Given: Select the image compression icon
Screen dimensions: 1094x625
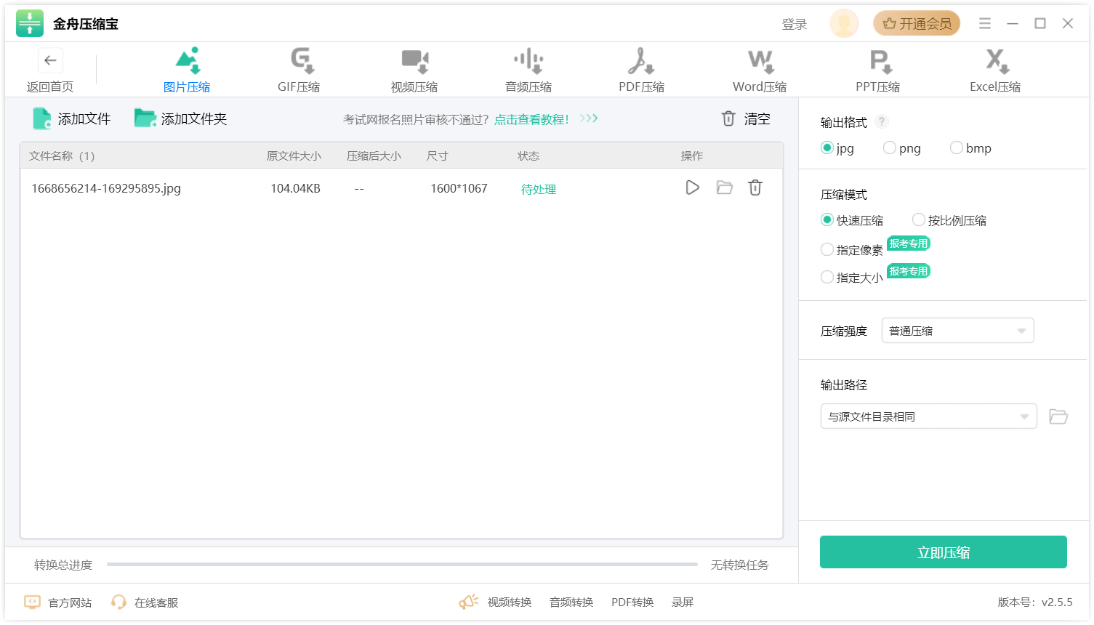Looking at the screenshot, I should coord(188,61).
